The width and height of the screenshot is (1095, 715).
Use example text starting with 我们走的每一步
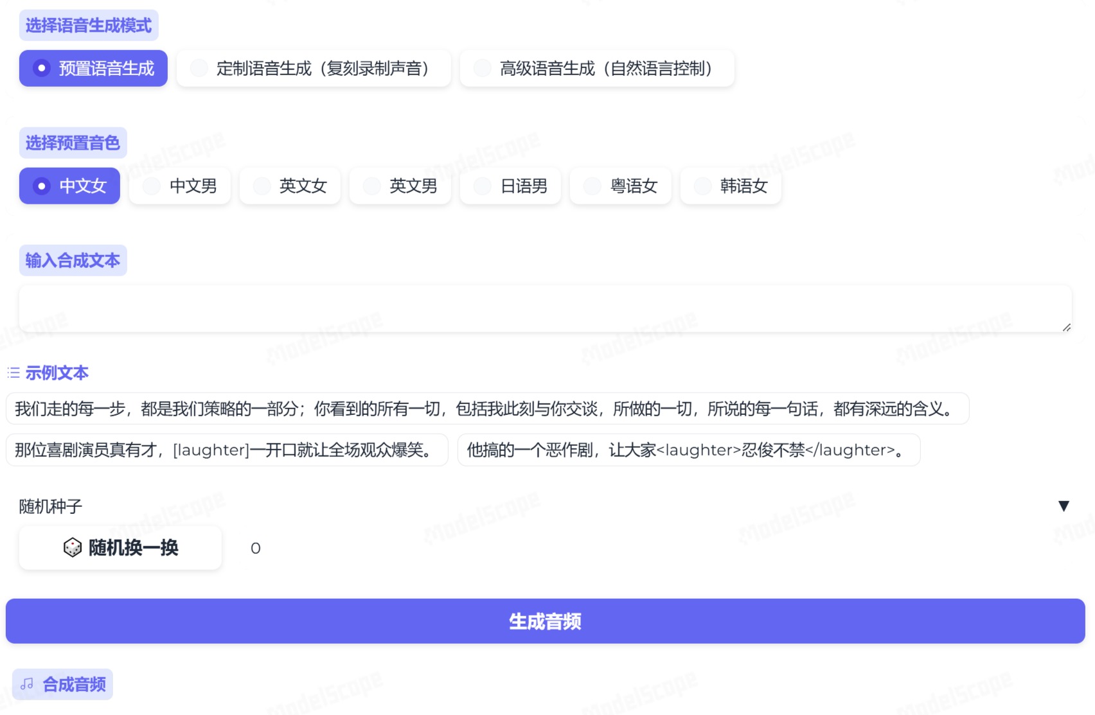(487, 409)
